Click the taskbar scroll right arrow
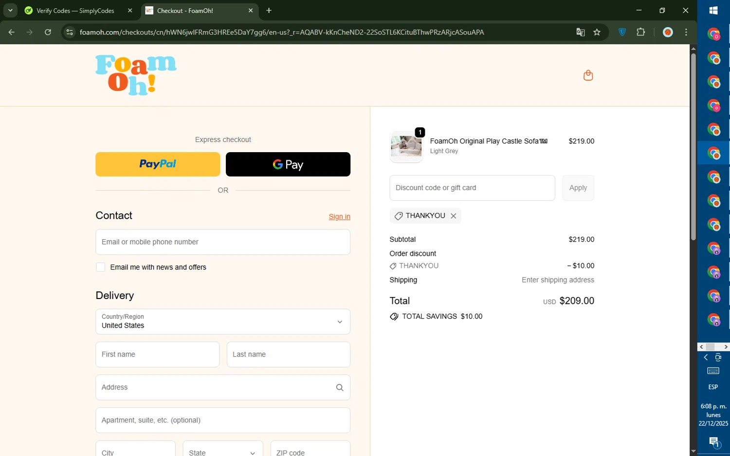 point(726,347)
